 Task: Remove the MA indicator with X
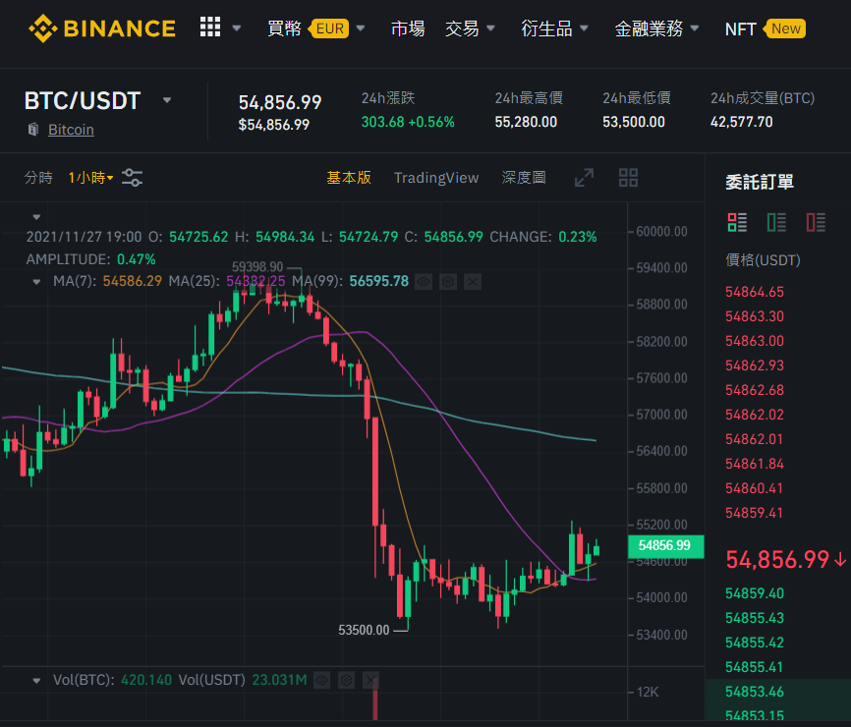tap(473, 282)
